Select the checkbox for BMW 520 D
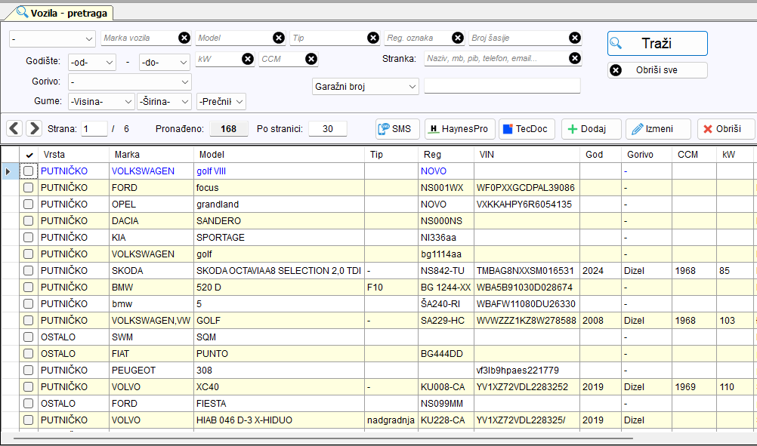The image size is (757, 446). (x=29, y=288)
